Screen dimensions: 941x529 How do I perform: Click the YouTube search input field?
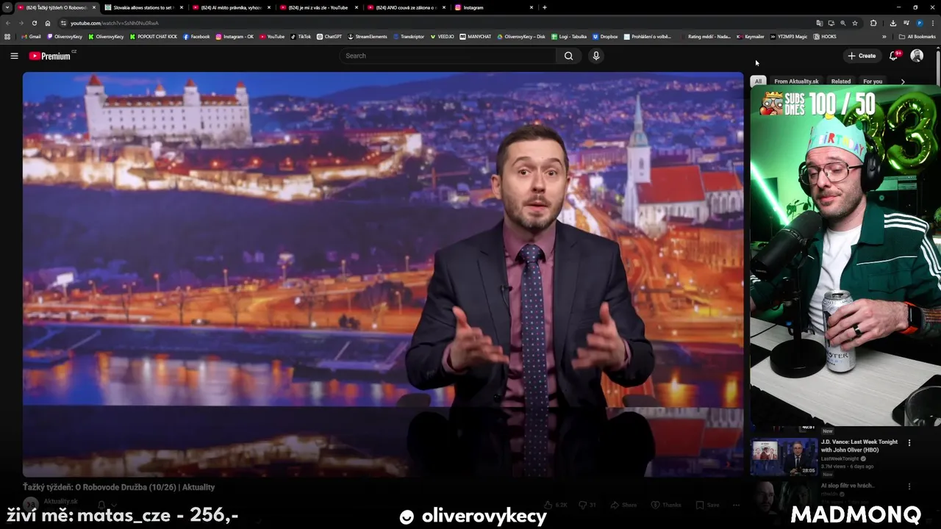point(448,56)
